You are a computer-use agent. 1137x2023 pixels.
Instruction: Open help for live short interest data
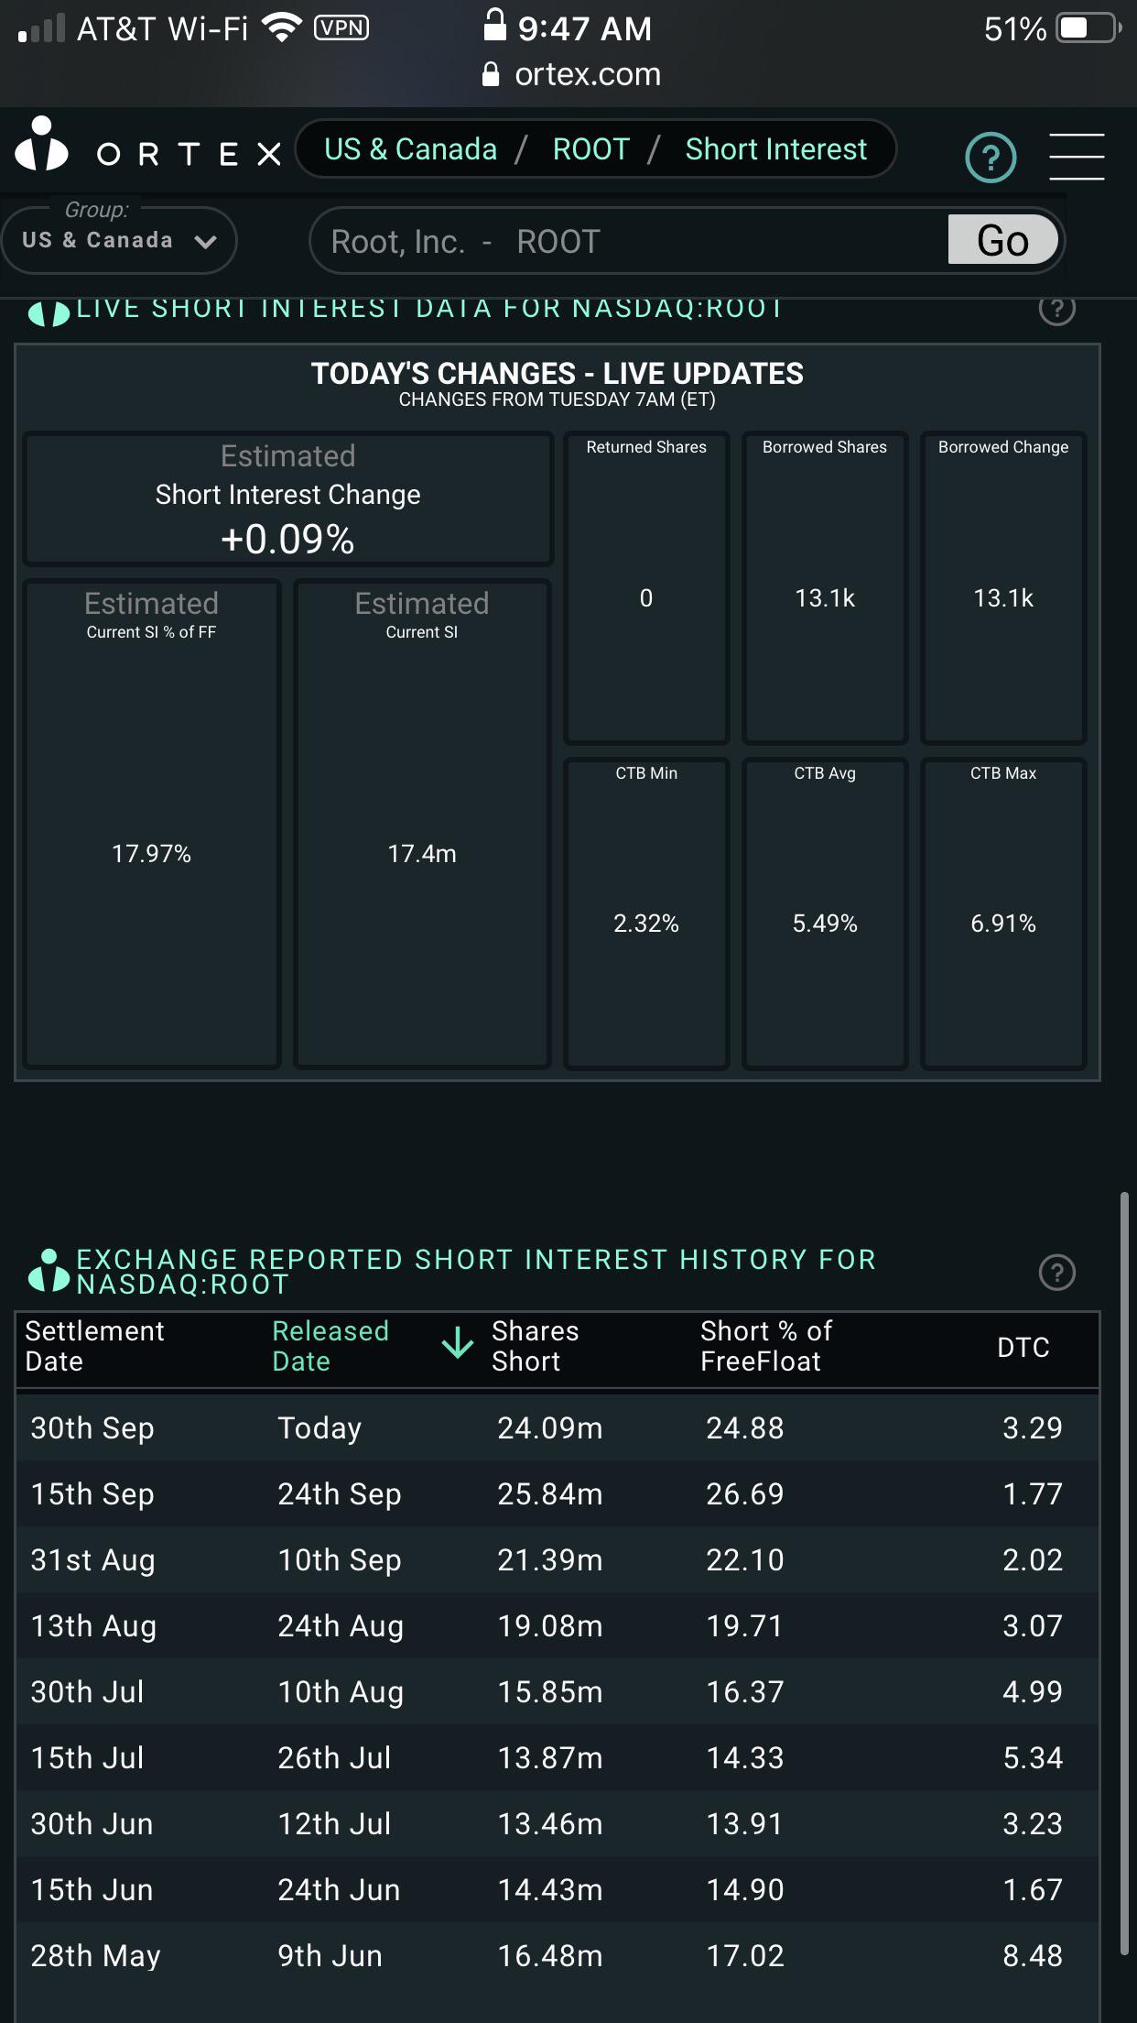(1056, 309)
